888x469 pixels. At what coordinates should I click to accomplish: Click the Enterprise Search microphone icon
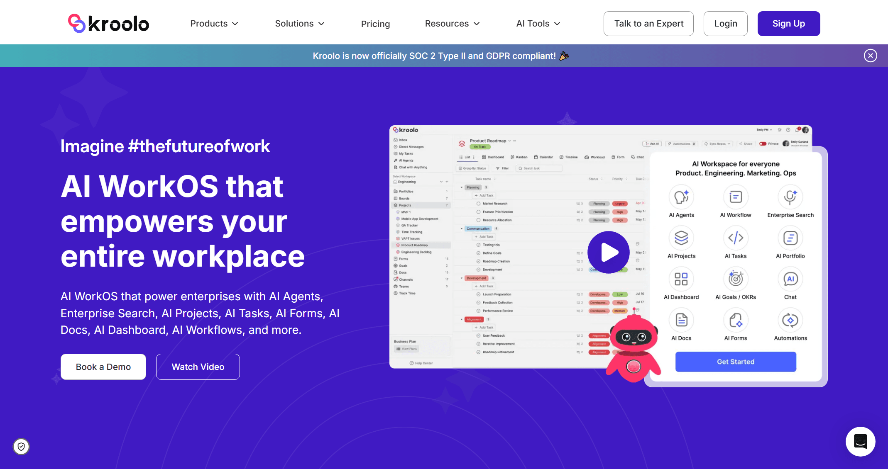(790, 197)
